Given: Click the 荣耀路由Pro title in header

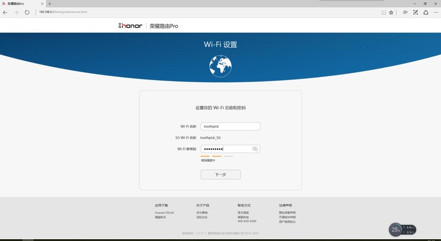Looking at the screenshot, I should pyautogui.click(x=164, y=26).
